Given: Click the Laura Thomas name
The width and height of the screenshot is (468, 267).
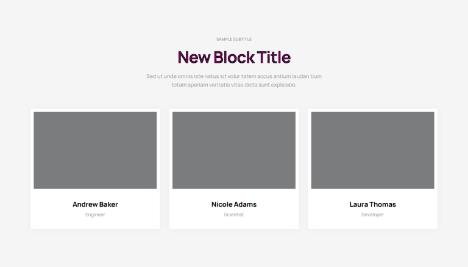Looking at the screenshot, I should coord(372,204).
